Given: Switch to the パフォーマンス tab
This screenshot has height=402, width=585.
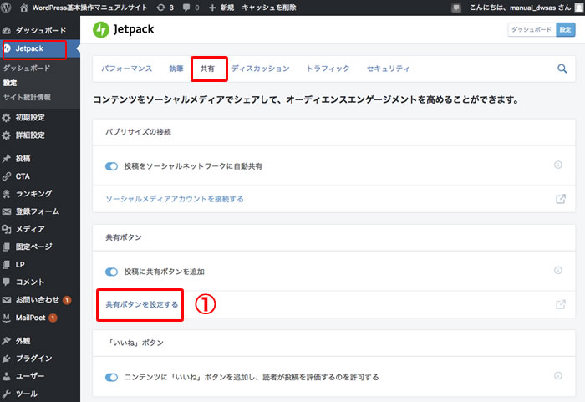Looking at the screenshot, I should tap(127, 69).
